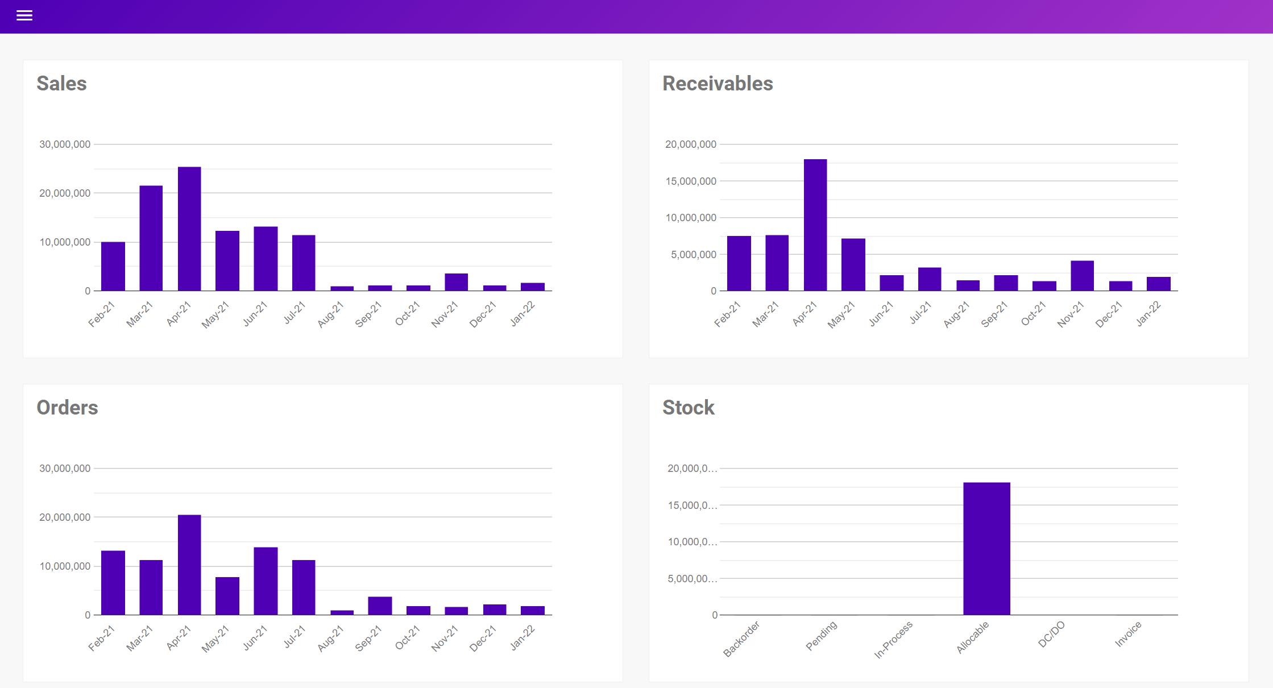Screen dimensions: 1273x688
Task: Select the Apr-21 bar in Sales chart
Action: click(189, 229)
